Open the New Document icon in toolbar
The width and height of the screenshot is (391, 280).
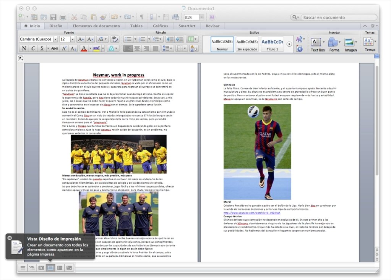(21, 17)
